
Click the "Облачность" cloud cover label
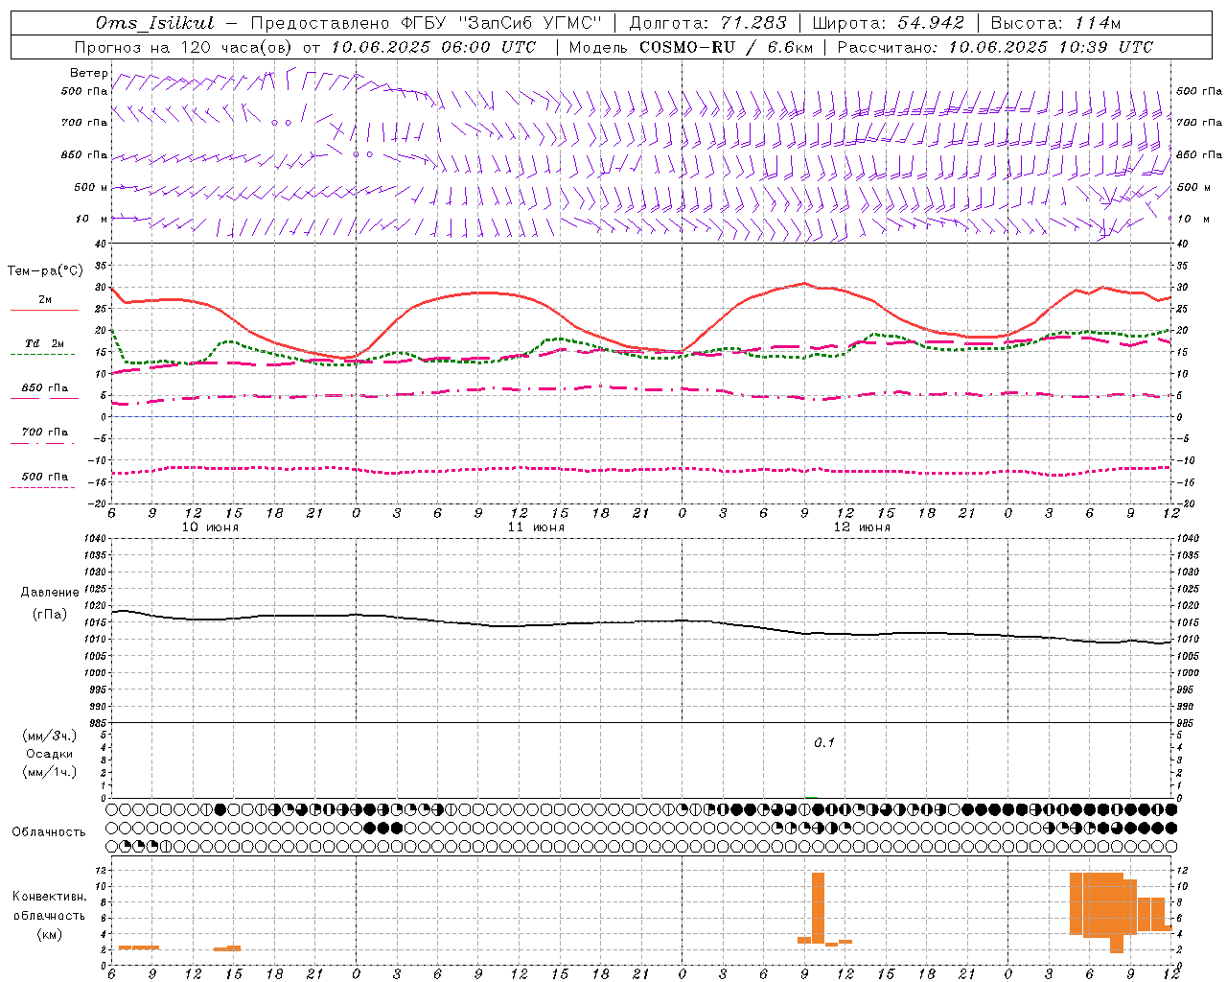[49, 831]
